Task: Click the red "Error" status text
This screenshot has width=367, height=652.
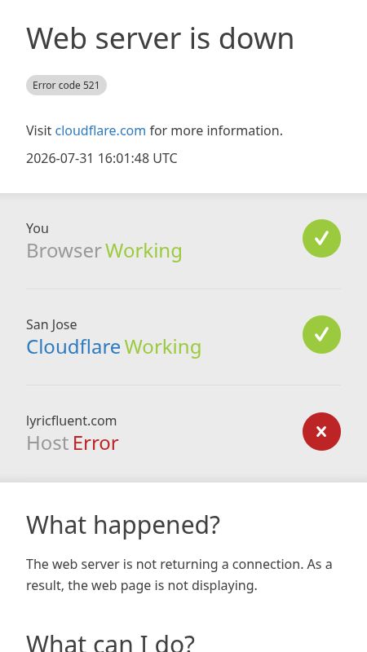Action: click(95, 443)
